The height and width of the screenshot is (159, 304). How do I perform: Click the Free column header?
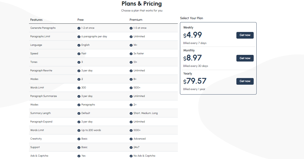pyautogui.click(x=80, y=20)
